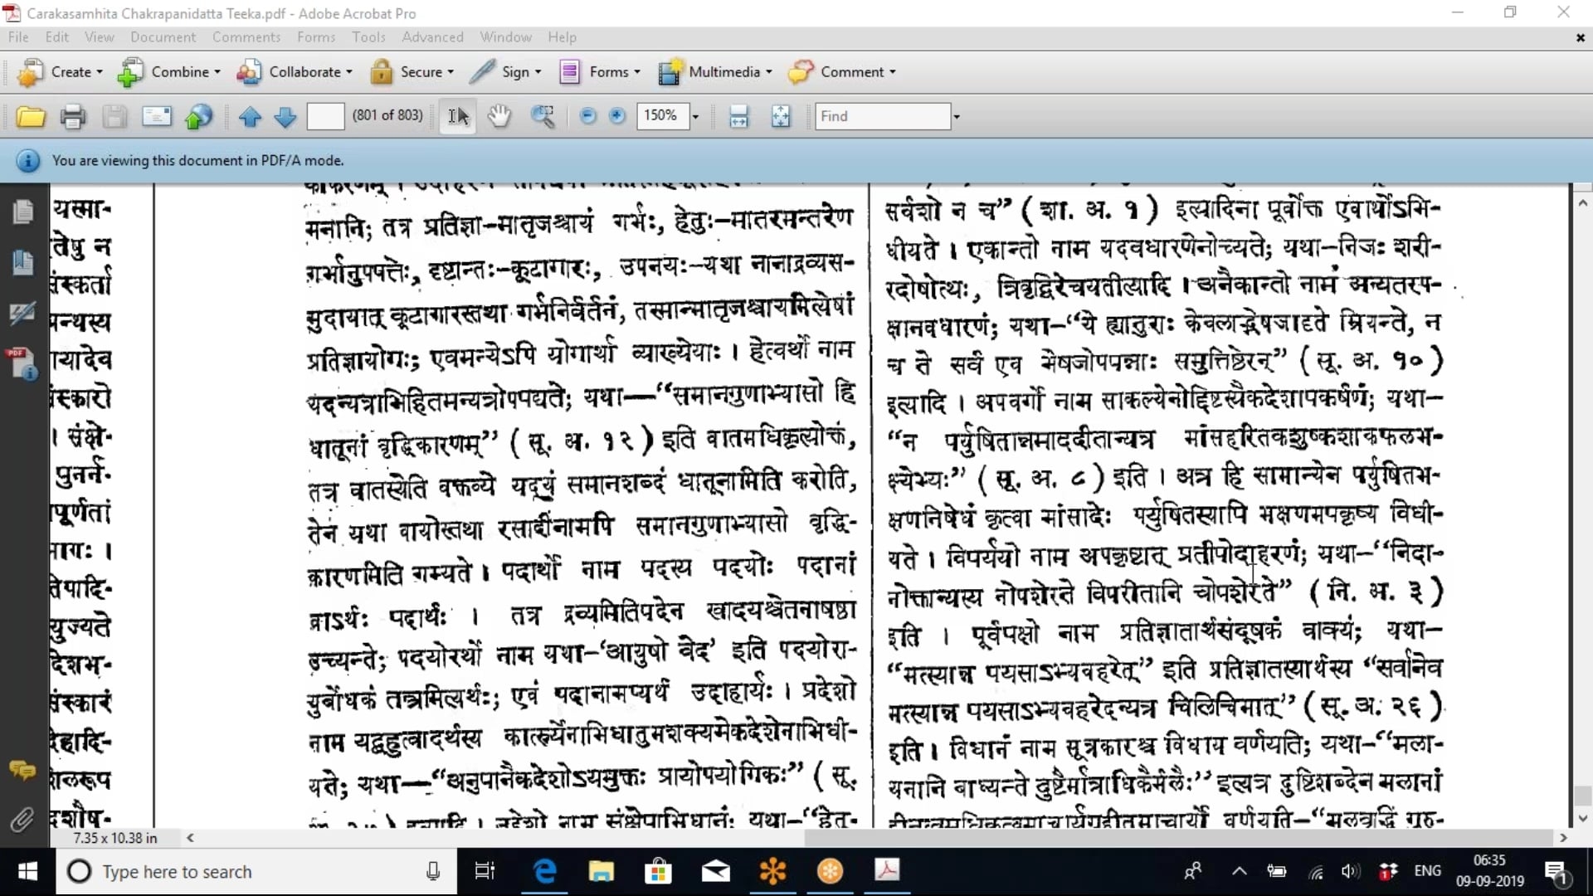Select the Marquee Zoom tool
Image resolution: width=1593 pixels, height=896 pixels.
543,116
